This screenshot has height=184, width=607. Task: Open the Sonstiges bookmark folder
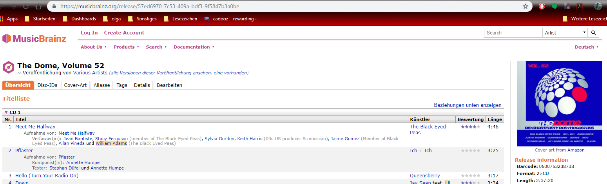[x=142, y=19]
